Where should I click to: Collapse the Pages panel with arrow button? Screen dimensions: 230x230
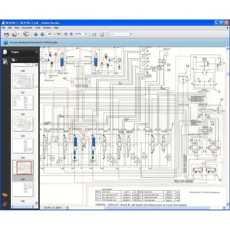[x=36, y=52]
